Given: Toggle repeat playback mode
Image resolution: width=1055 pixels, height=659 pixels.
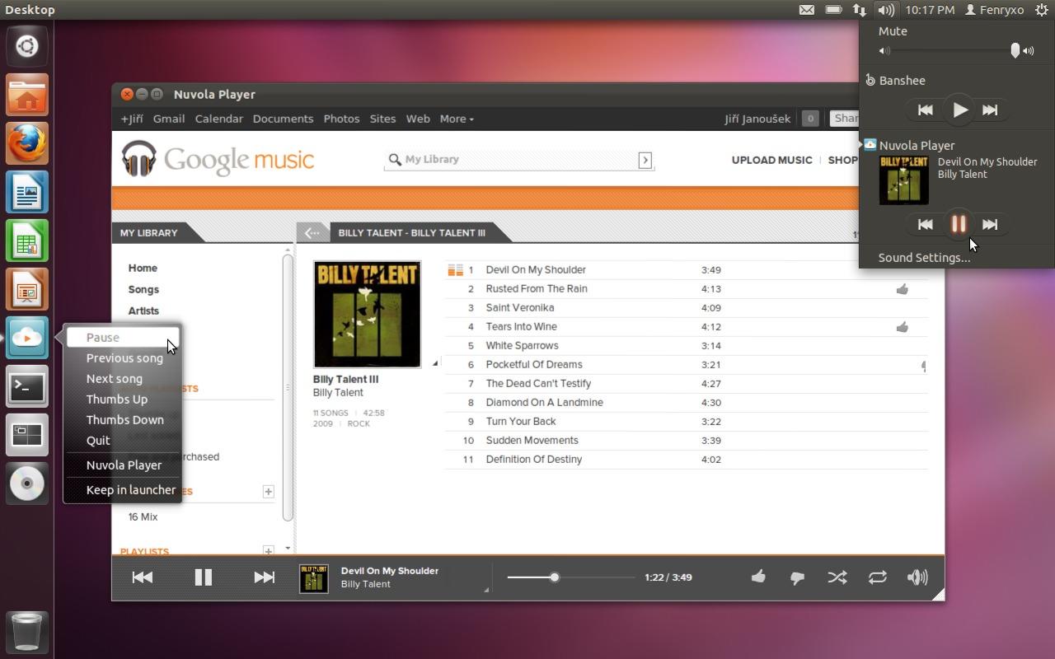Looking at the screenshot, I should pos(877,577).
